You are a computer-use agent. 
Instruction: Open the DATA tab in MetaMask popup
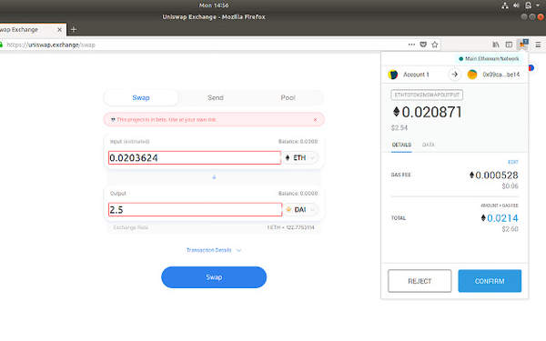click(429, 145)
